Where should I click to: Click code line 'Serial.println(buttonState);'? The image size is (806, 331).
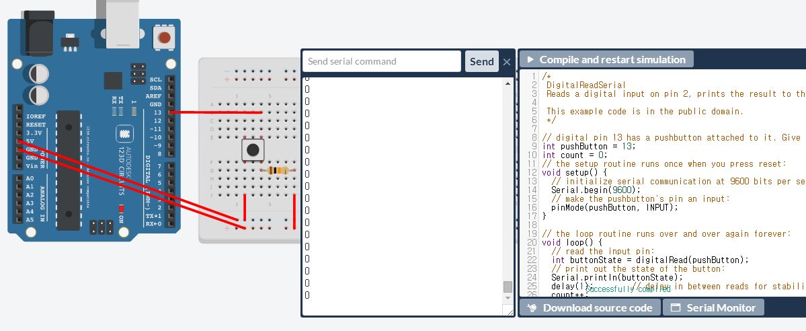click(x=617, y=277)
